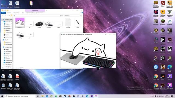
Task: Click the taskbar search box
Action: [20, 96]
